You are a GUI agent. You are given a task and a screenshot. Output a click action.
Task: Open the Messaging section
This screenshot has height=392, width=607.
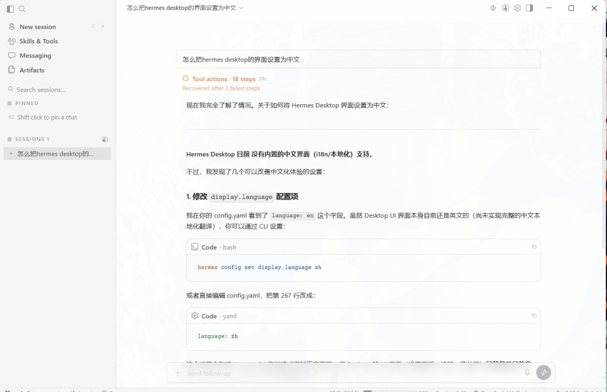57,55
